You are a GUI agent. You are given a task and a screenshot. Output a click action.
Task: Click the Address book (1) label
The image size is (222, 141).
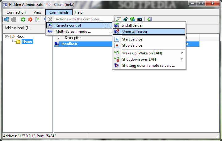(17, 28)
